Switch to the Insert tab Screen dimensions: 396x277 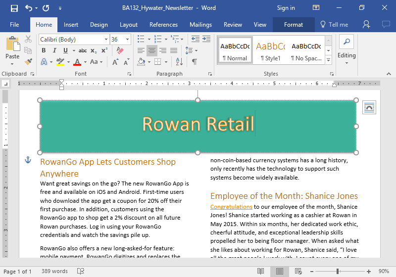(x=71, y=25)
